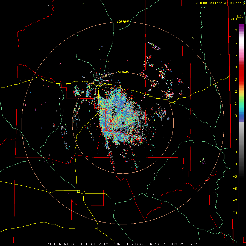Click the yellow highway interchange square marker
246x246 pixels.
(78, 191)
